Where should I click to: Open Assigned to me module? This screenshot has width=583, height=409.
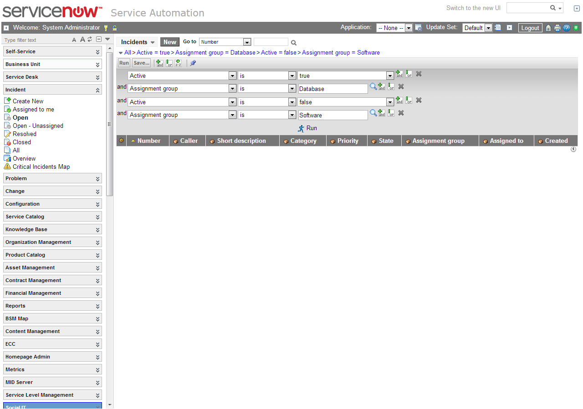[x=33, y=109]
